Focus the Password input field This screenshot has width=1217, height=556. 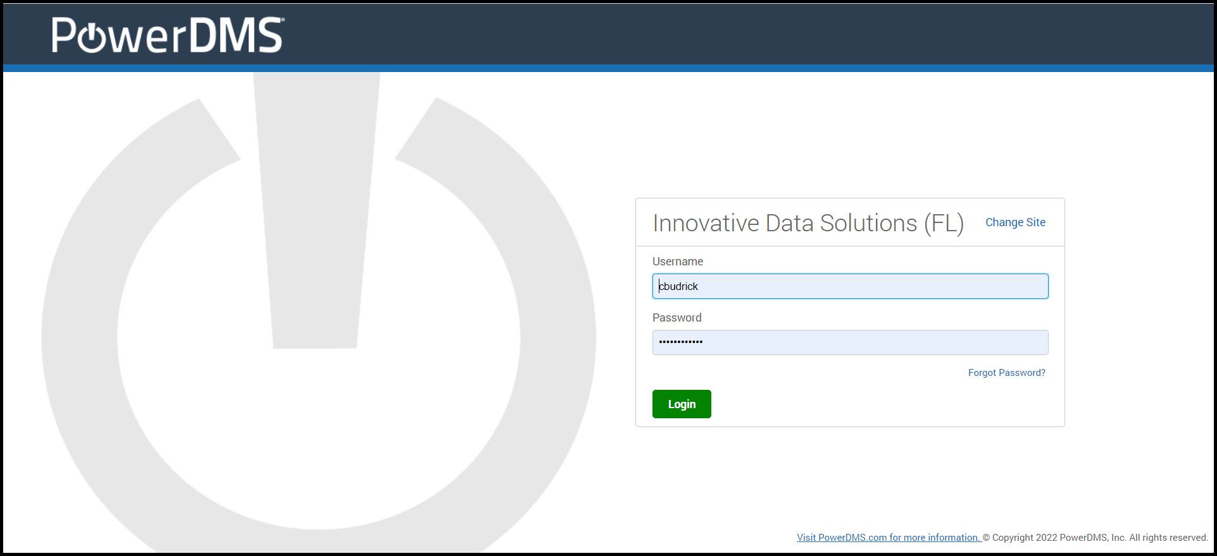(850, 342)
